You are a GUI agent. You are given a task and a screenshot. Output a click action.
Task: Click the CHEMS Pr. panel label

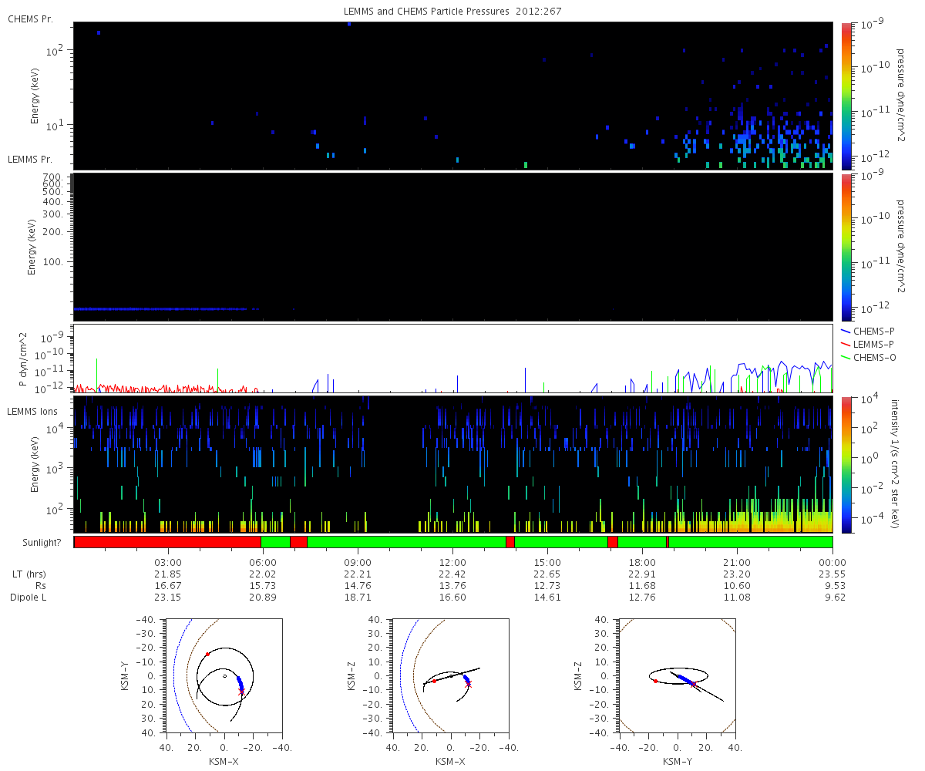point(30,19)
